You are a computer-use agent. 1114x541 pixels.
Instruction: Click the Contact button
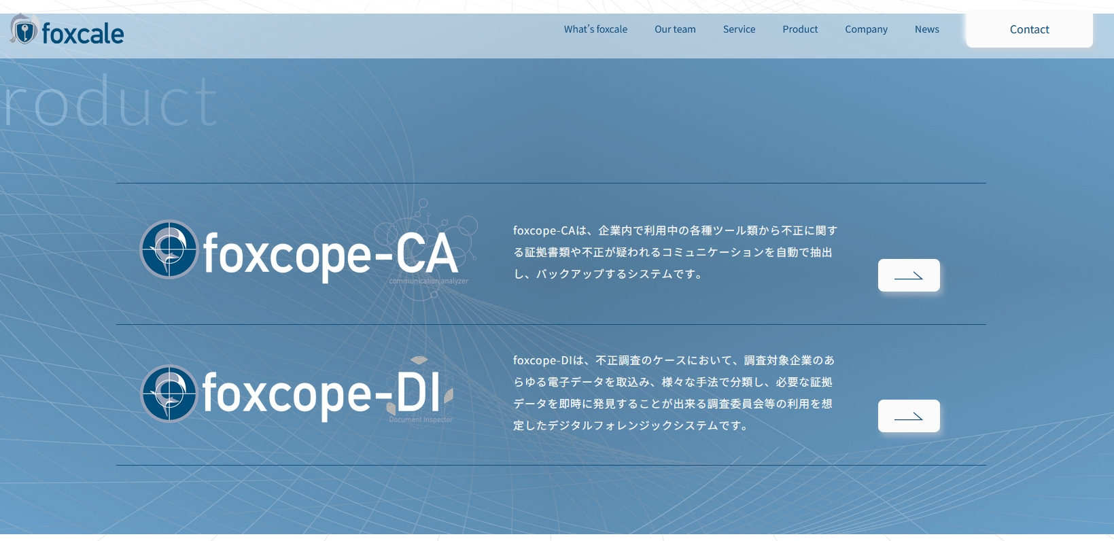1030,29
